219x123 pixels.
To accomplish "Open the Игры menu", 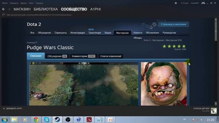I will click(31, 3).
